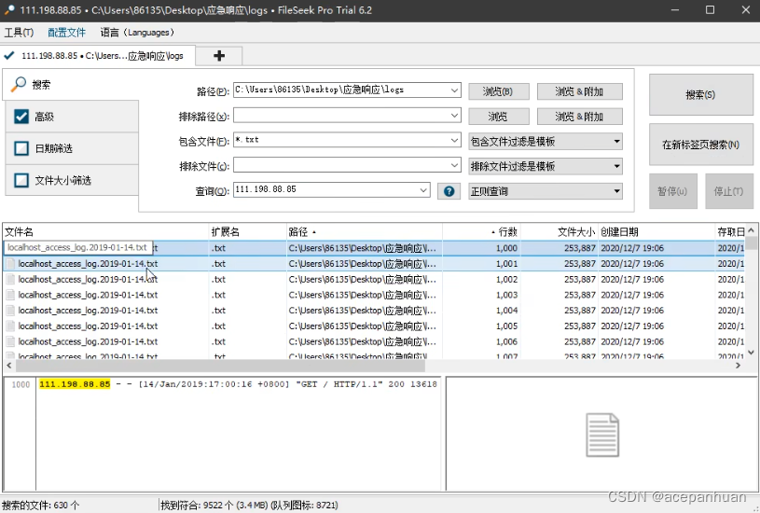Click the file icon of the 1,001-line row
This screenshot has width=760, height=513.
[10, 264]
